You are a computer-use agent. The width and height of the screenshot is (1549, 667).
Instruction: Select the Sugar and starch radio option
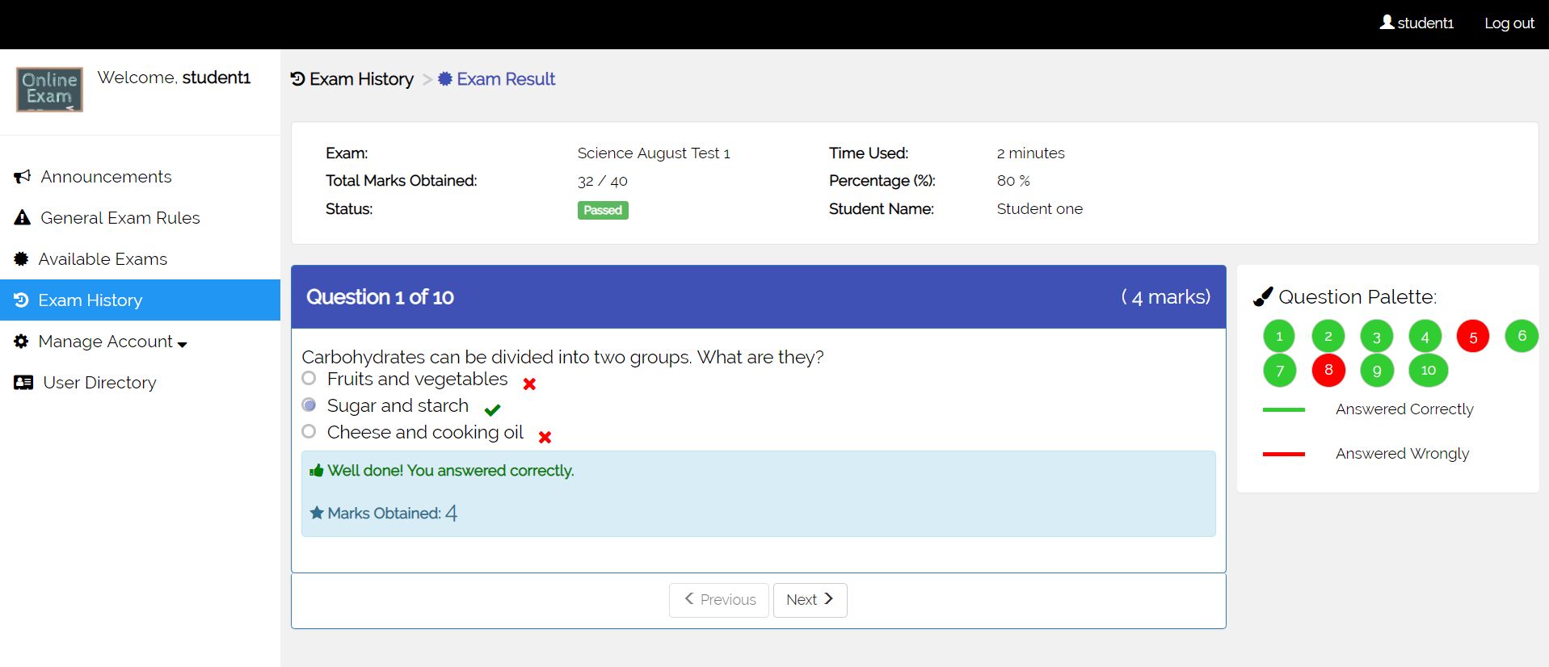point(309,405)
